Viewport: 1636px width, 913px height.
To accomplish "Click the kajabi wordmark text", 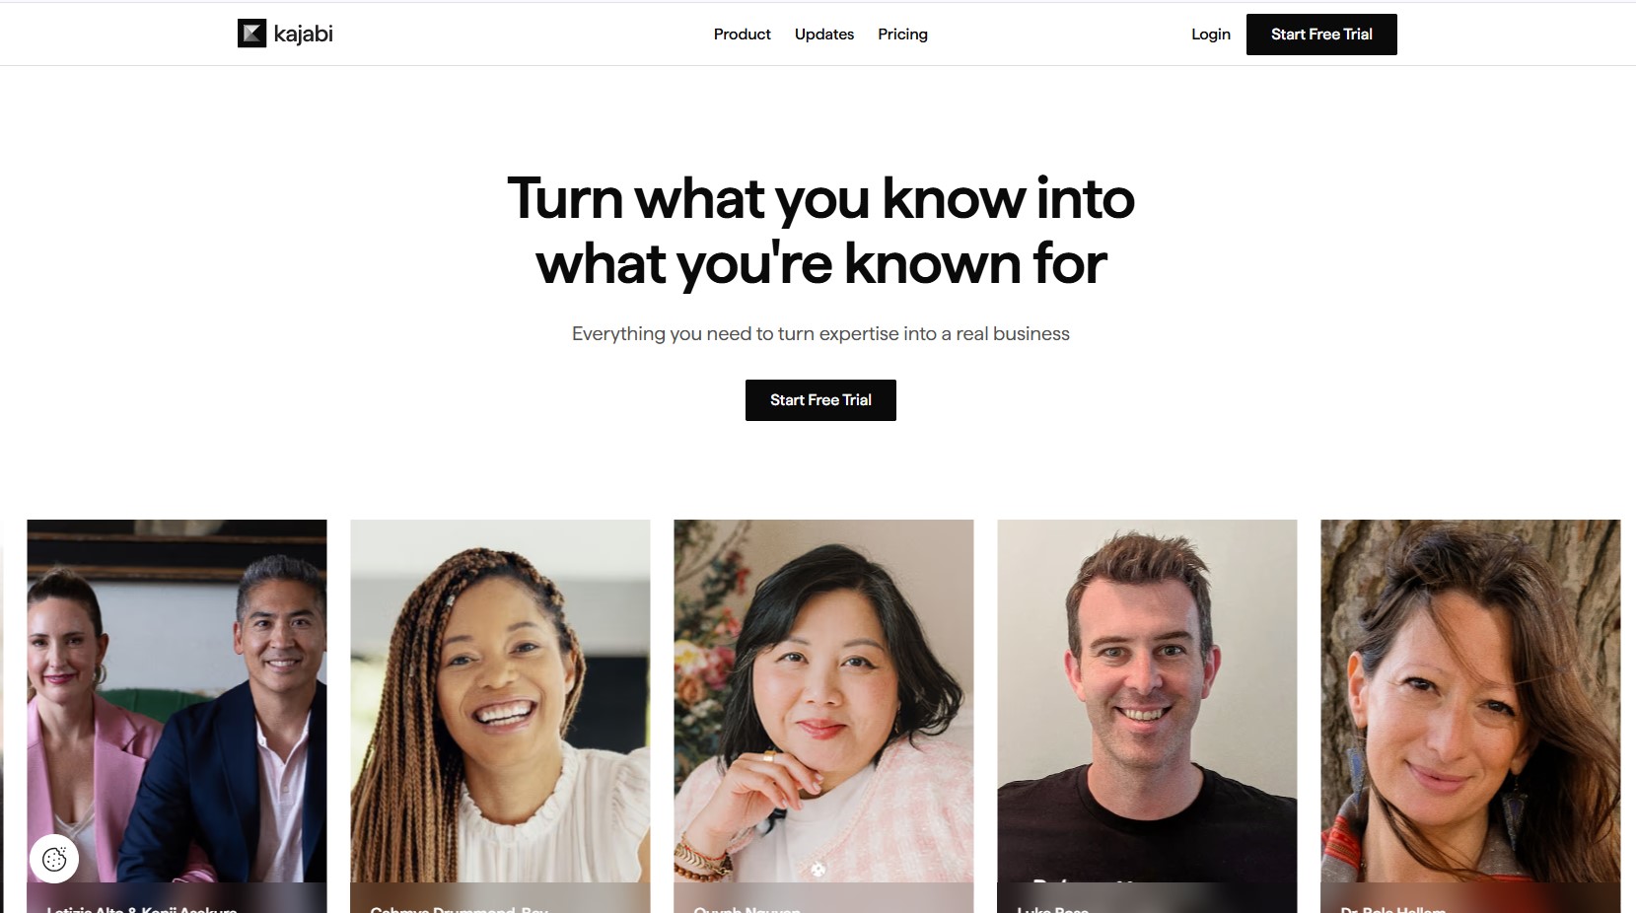I will click(x=303, y=35).
